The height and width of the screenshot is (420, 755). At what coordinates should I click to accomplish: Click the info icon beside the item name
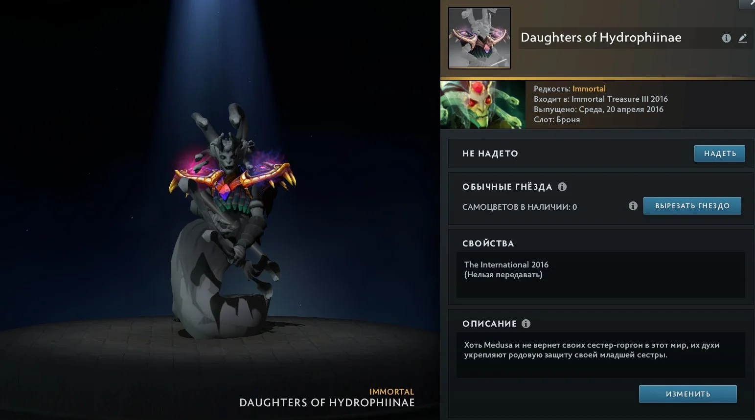727,38
